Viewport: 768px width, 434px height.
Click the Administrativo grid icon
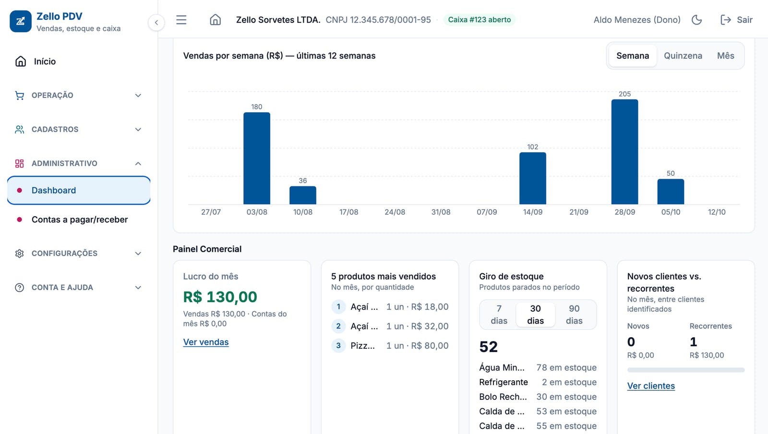tap(20, 164)
